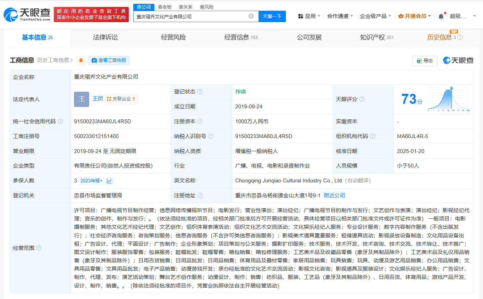Open the 经营信息 tab

241,37
